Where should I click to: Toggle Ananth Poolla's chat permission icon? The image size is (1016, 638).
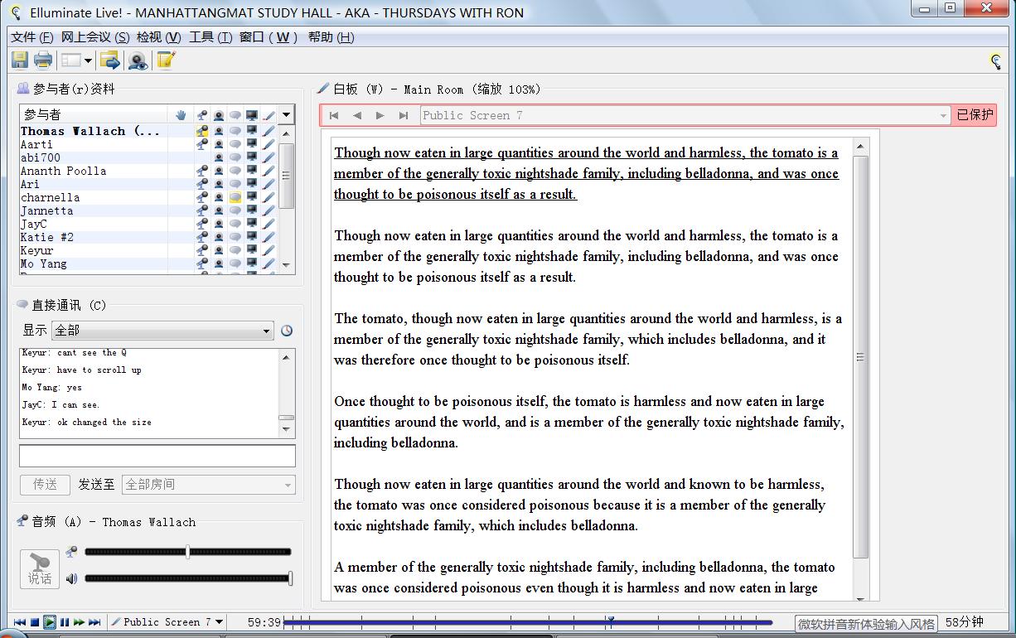point(235,171)
